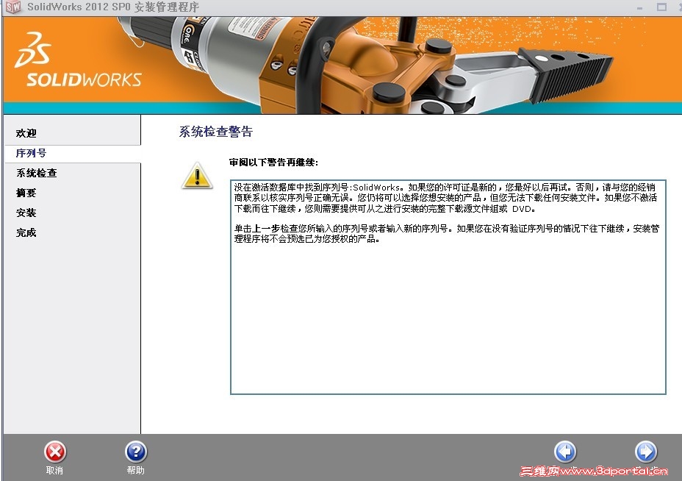Click the 系统检查警告 heading
Image resolution: width=682 pixels, height=481 pixels.
click(216, 132)
